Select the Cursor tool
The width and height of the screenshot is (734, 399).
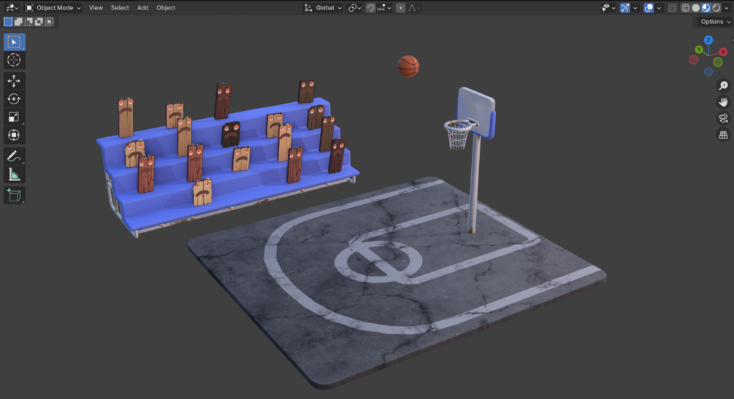click(x=14, y=60)
